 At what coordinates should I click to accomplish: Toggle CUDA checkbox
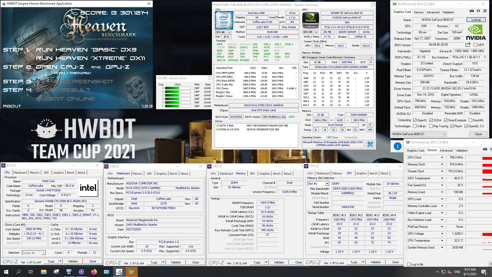pyautogui.click(x=431, y=120)
